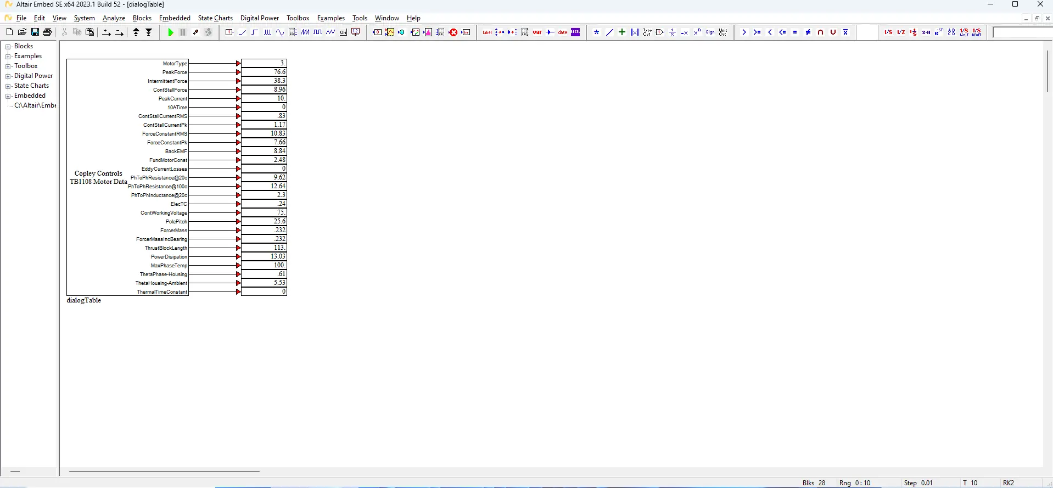
Task: Click the MotorType display showing 3
Action: 264,63
